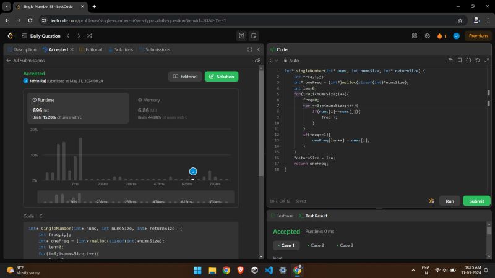
Task: Open the C language dropdown
Action: coord(273,61)
